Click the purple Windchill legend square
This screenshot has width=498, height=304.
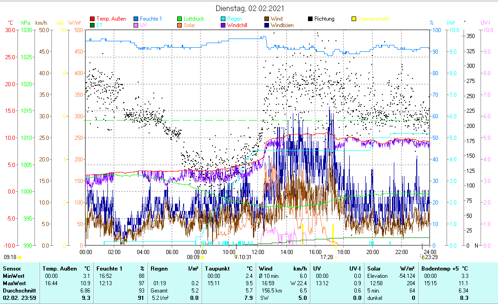pyautogui.click(x=223, y=25)
